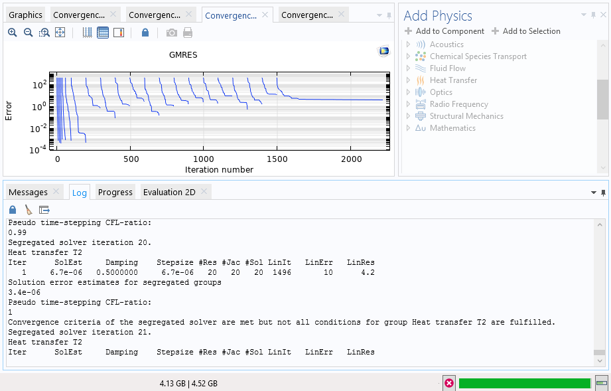The image size is (611, 391).
Task: Expand the Structural Mechanics physics node
Action: [409, 116]
